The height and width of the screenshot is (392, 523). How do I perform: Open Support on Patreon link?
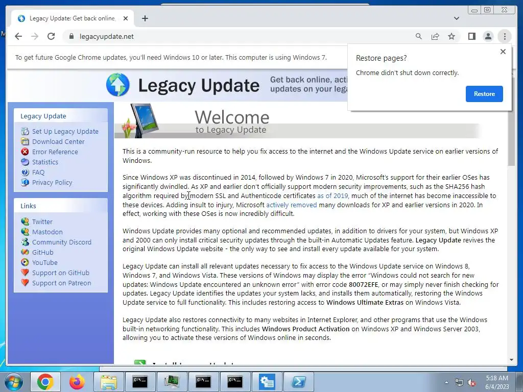click(x=61, y=283)
